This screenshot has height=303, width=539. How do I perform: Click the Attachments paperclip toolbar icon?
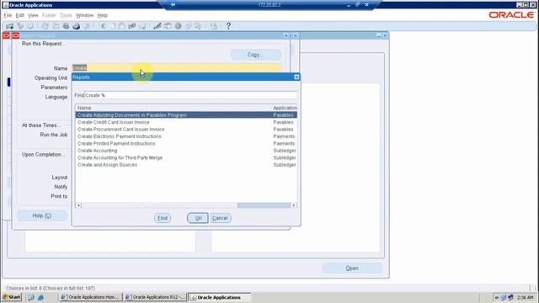coord(189,26)
